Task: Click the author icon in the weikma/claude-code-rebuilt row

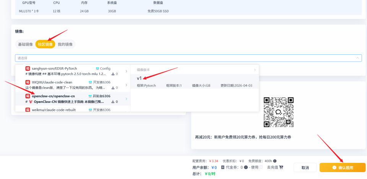Action: 90,110
